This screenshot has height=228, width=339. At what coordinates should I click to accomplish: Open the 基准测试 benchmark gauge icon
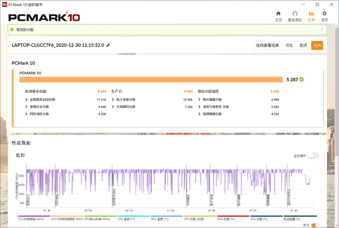pyautogui.click(x=295, y=14)
